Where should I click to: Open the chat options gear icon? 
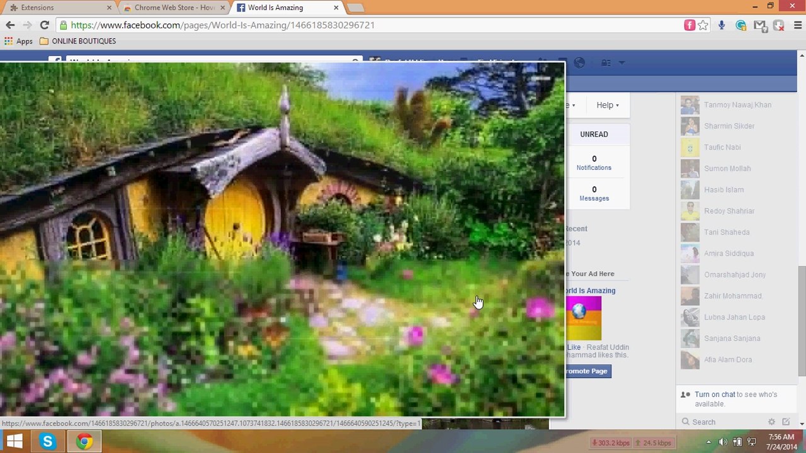tap(771, 422)
